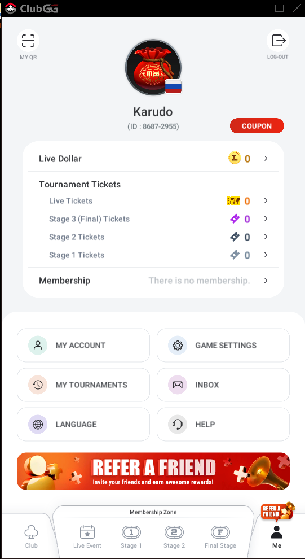Screen dimensions: 305x559
Task: Click the Refer a Friend banner
Action: point(153,471)
